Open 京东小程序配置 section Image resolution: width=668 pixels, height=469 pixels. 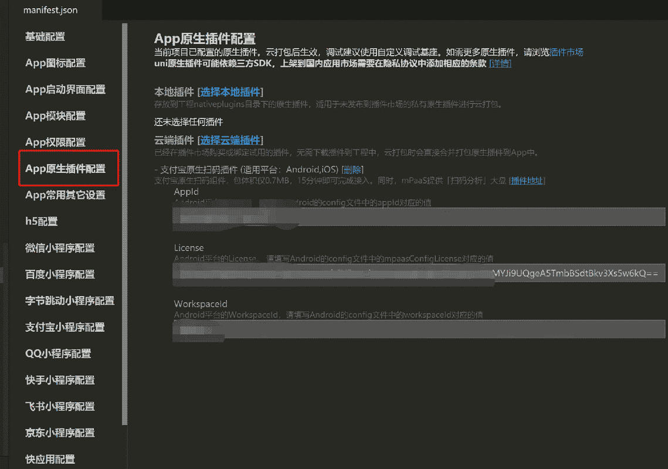[x=60, y=433]
